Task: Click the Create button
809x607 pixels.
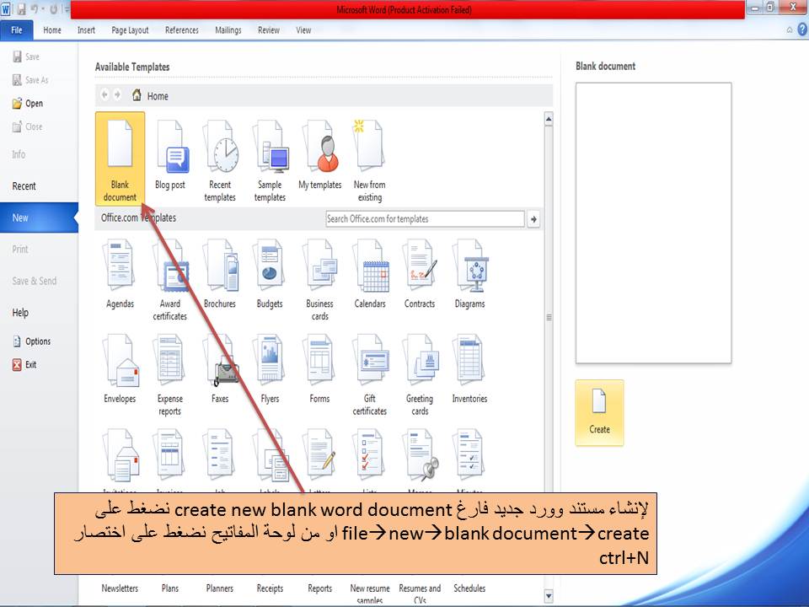Action: tap(599, 413)
